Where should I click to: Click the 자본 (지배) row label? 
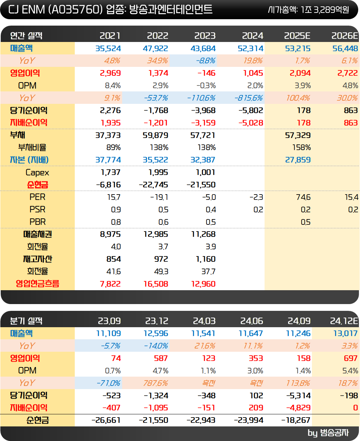[29, 160]
